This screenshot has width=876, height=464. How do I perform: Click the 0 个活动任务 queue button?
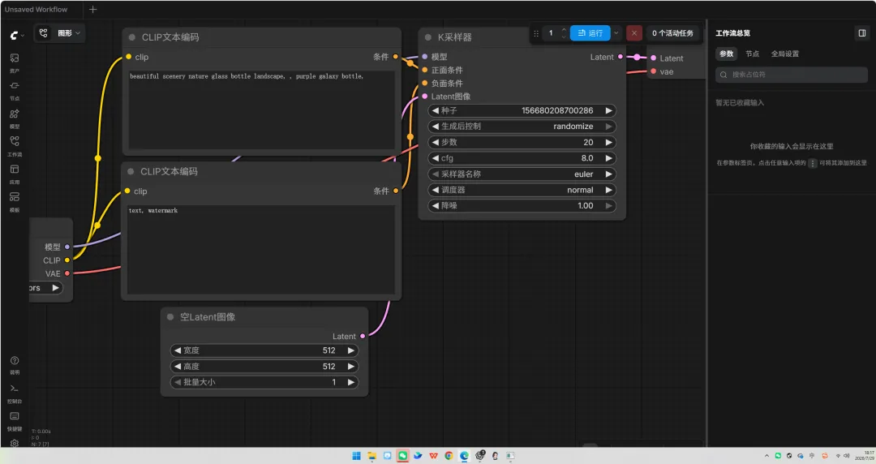672,33
